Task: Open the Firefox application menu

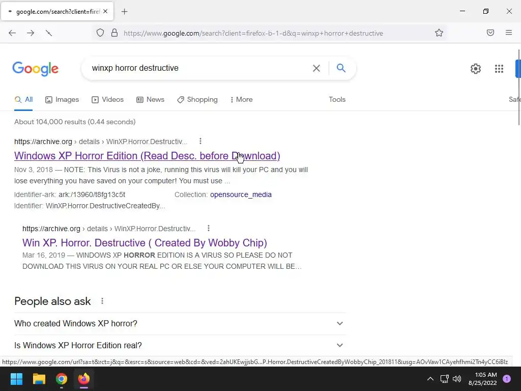Action: pos(509,33)
